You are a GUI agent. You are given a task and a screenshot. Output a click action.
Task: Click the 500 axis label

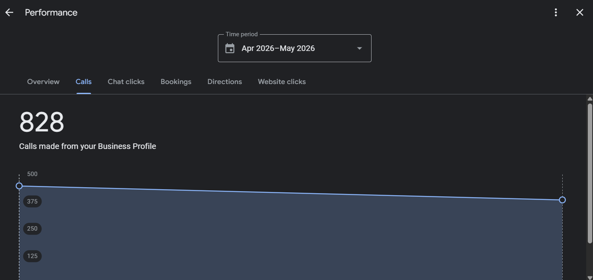pos(32,174)
